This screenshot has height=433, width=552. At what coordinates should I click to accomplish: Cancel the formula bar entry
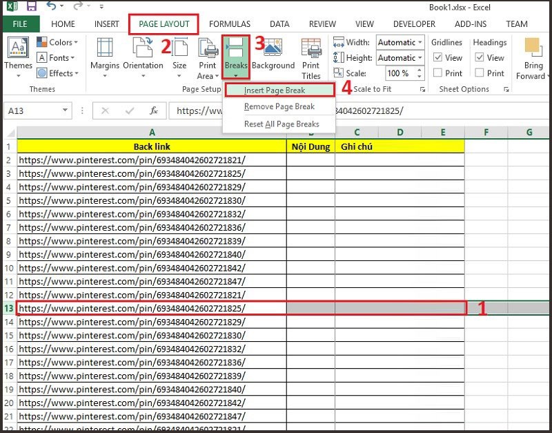105,110
